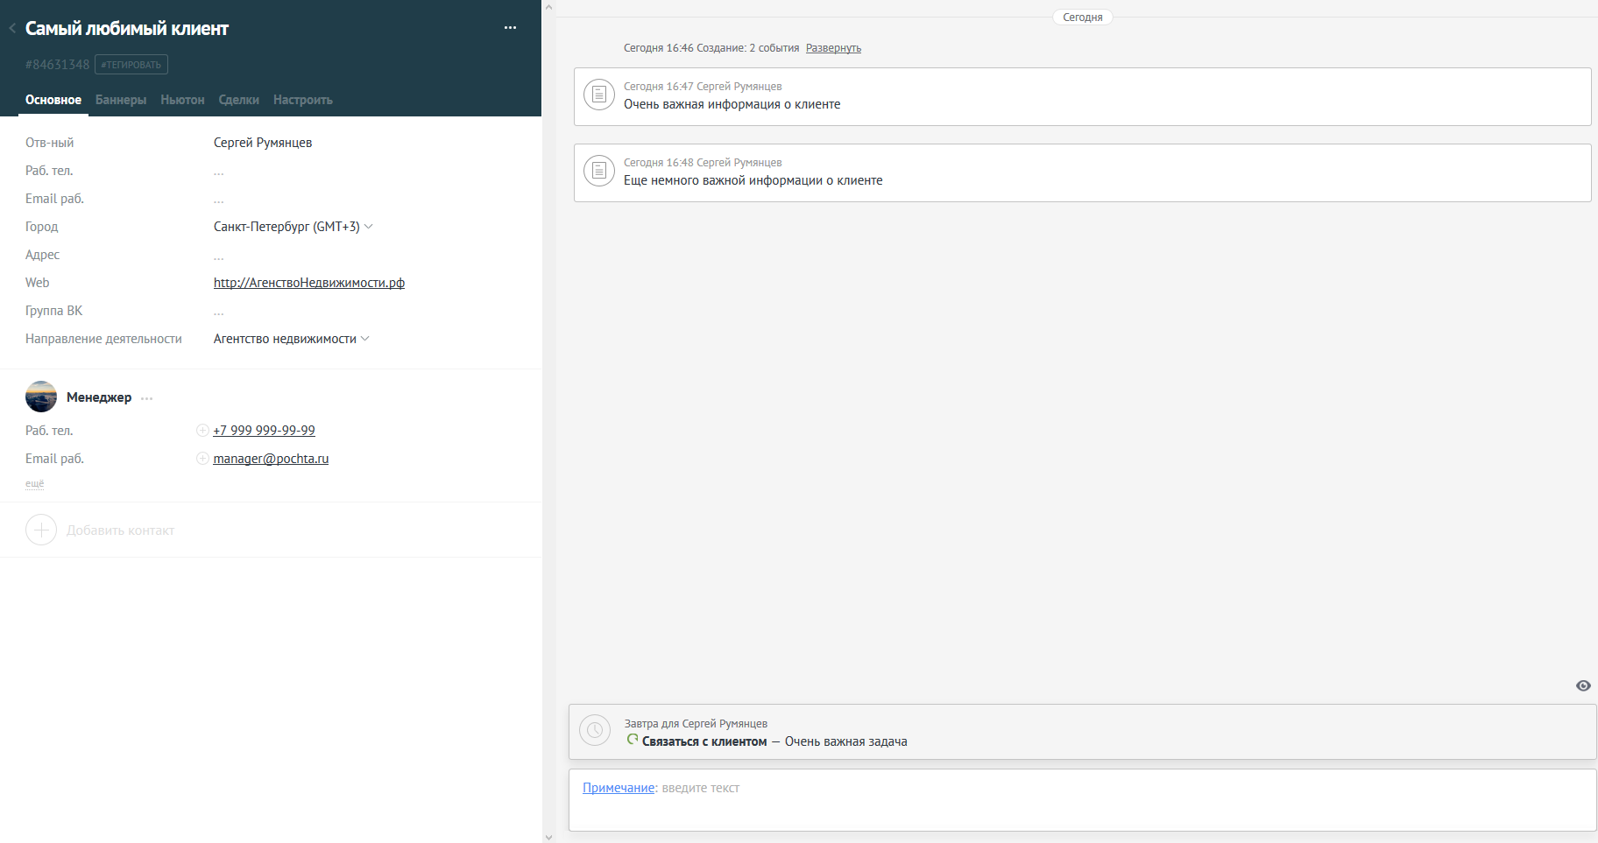Click plus icon beside manager email
This screenshot has width=1598, height=843.
202,458
